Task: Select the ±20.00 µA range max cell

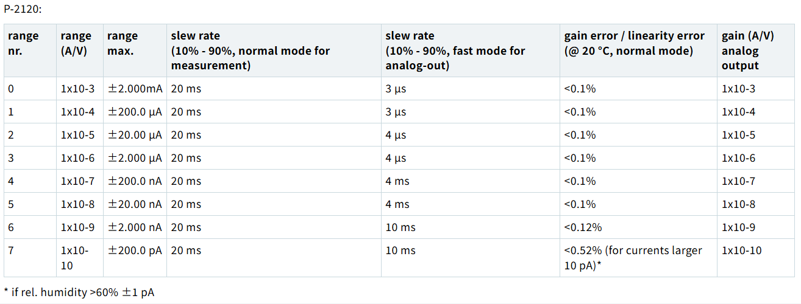Action: [135, 135]
